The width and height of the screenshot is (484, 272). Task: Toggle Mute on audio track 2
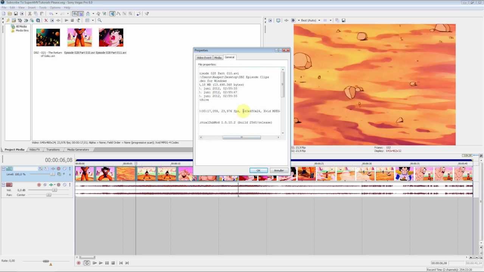tap(65, 185)
